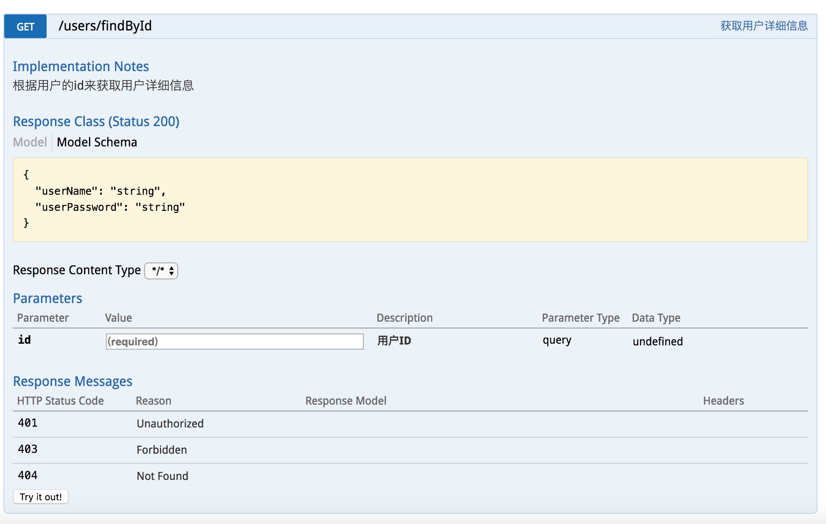Viewport: 826px width, 524px height.
Task: Click the query parameter type cell
Action: (557, 340)
